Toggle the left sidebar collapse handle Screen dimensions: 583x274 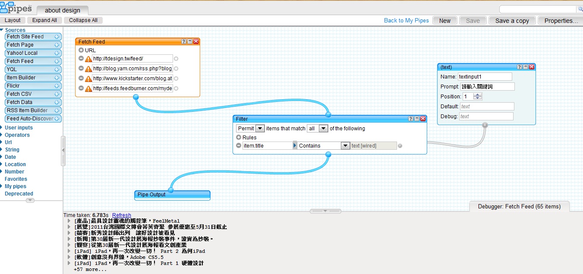63,150
